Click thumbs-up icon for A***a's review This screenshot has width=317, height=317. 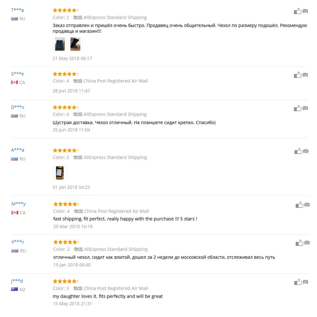pyautogui.click(x=298, y=151)
